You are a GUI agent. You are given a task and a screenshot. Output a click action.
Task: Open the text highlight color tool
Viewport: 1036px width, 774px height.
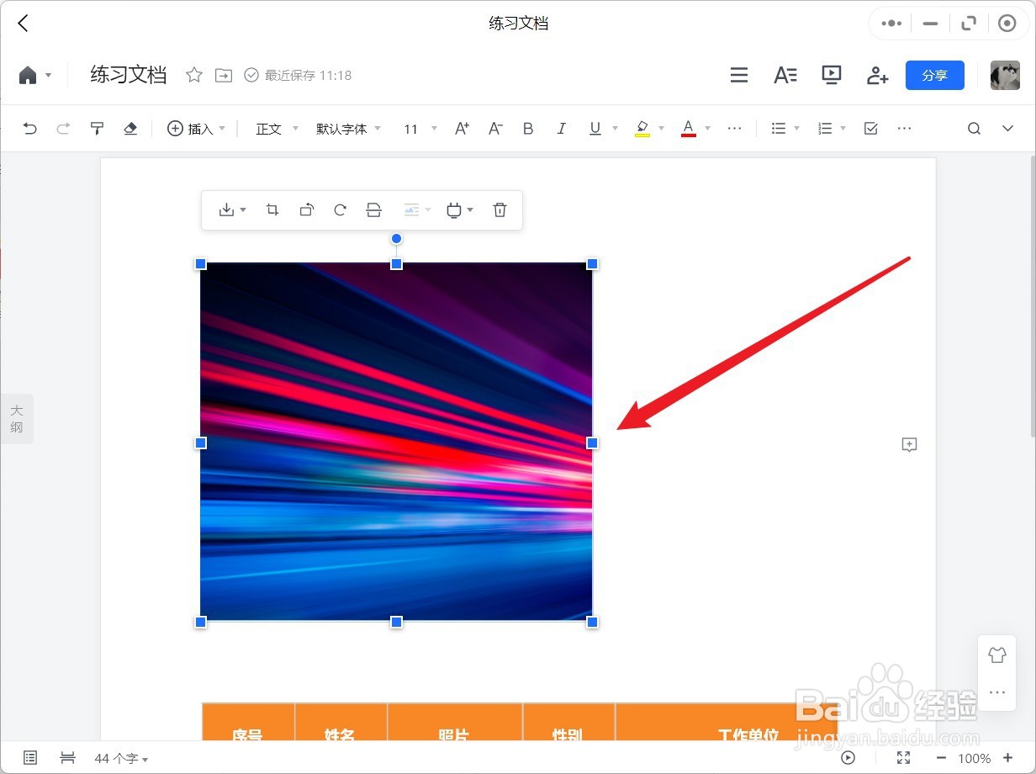[x=642, y=128]
